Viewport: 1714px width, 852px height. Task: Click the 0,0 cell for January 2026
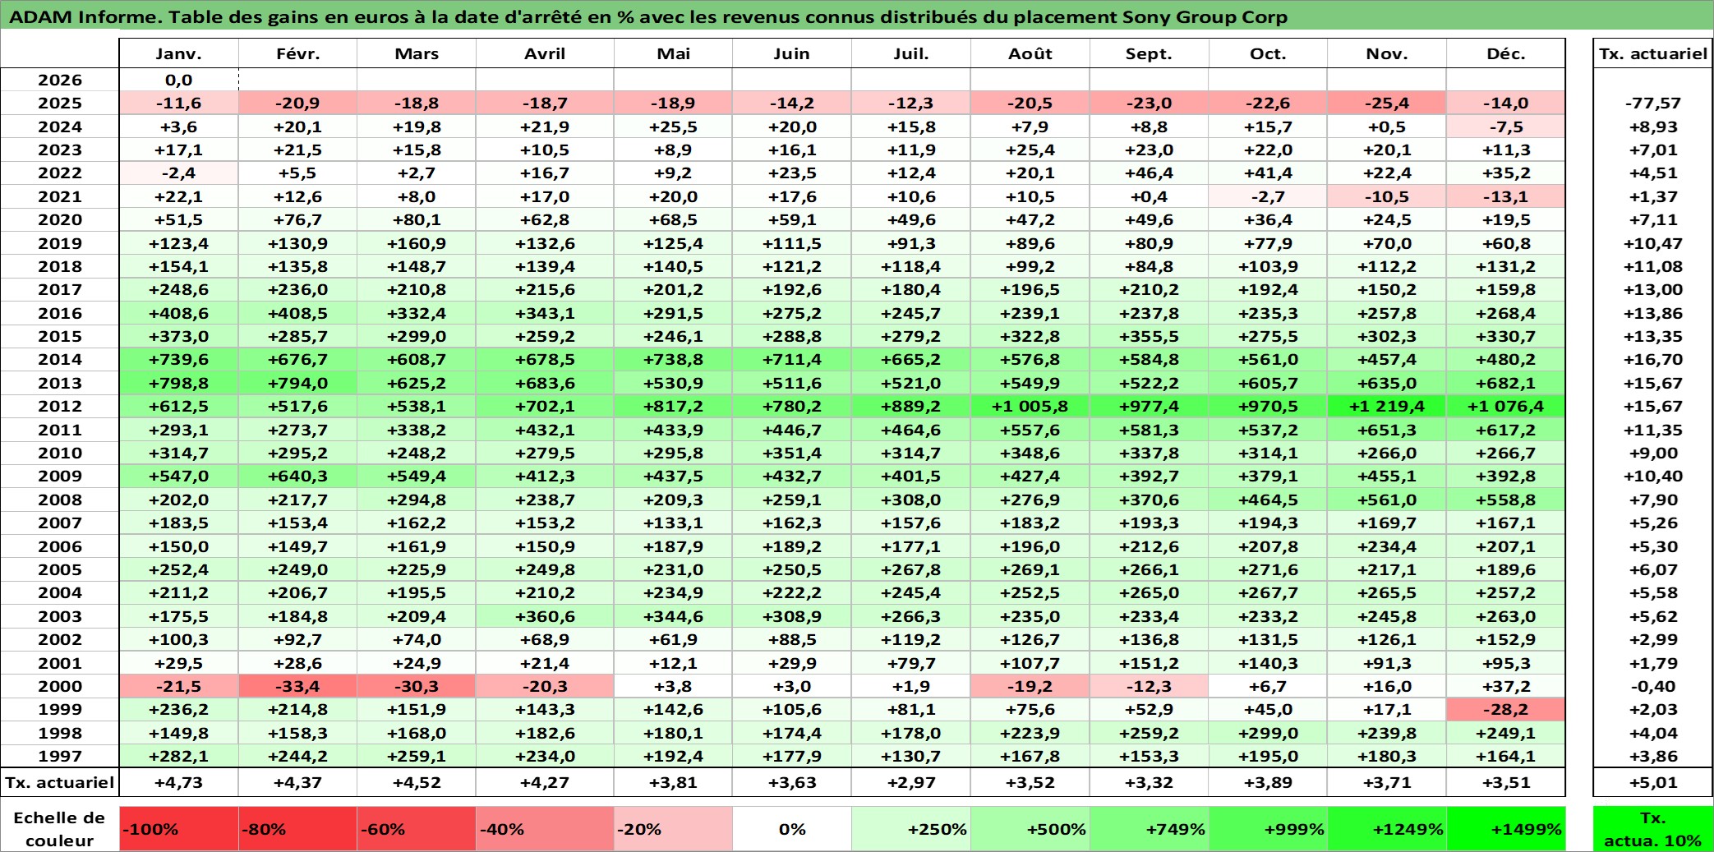pyautogui.click(x=179, y=80)
